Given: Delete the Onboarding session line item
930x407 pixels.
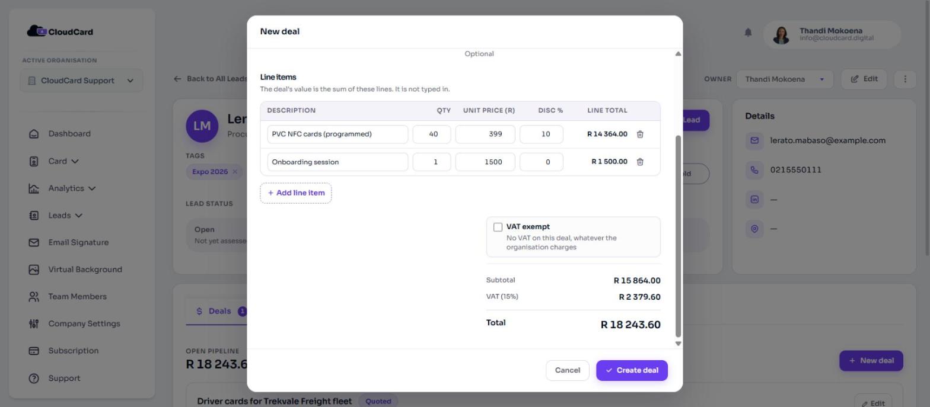Looking at the screenshot, I should point(640,162).
